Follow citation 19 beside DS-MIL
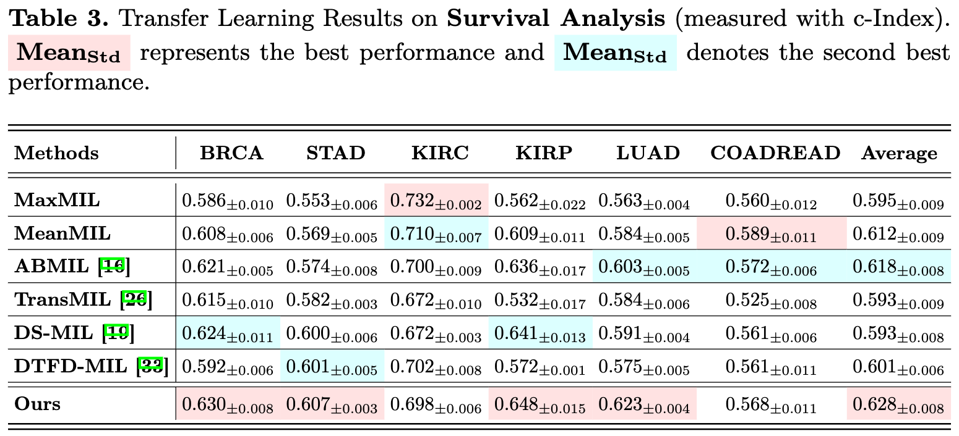This screenshot has height=436, width=959. tap(119, 333)
